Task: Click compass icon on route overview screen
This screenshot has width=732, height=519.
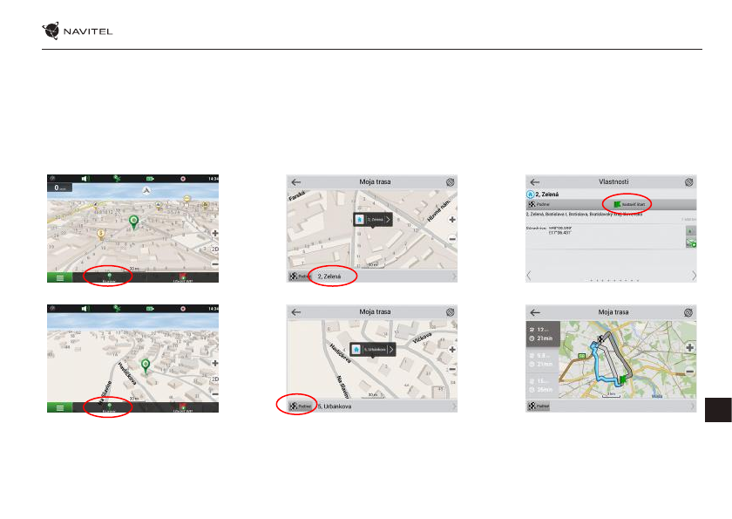Action: click(x=689, y=312)
